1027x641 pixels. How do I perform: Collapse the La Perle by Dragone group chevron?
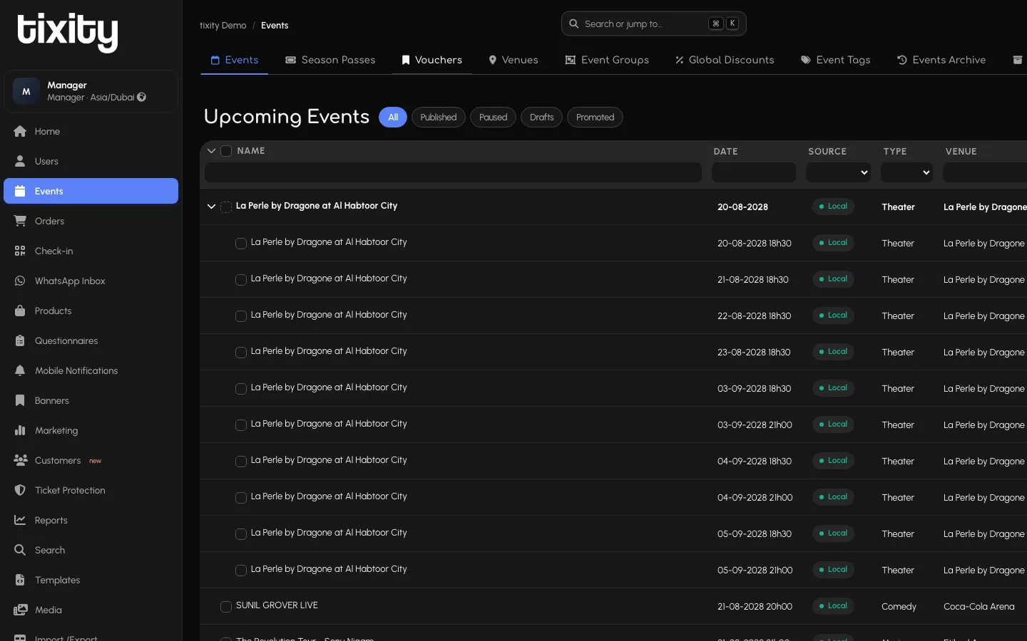(211, 207)
